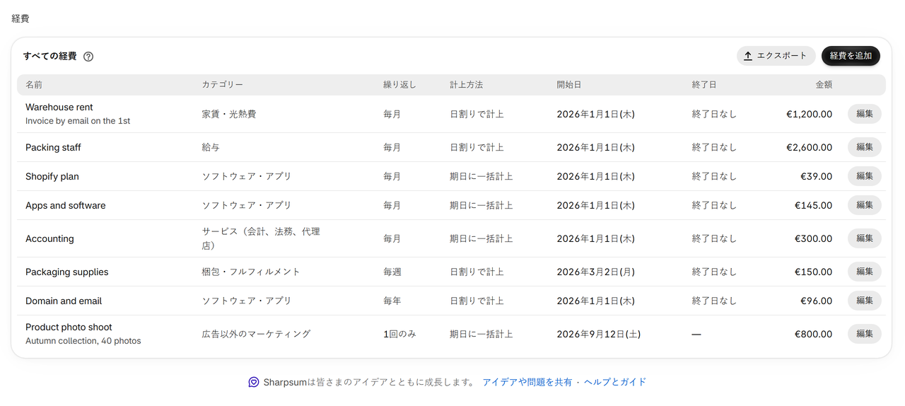
Task: Click the 名前 column header
Action: pos(34,85)
